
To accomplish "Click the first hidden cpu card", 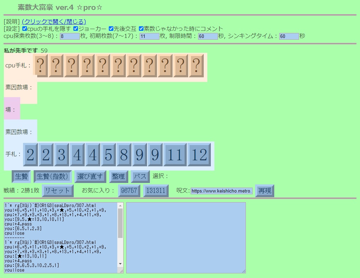I will click(x=40, y=66).
